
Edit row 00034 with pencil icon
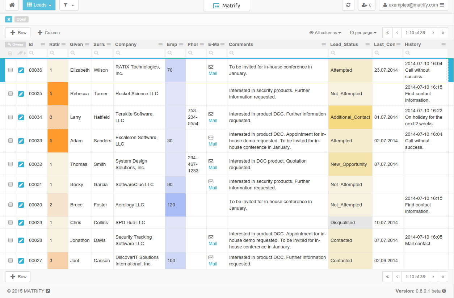(21, 117)
